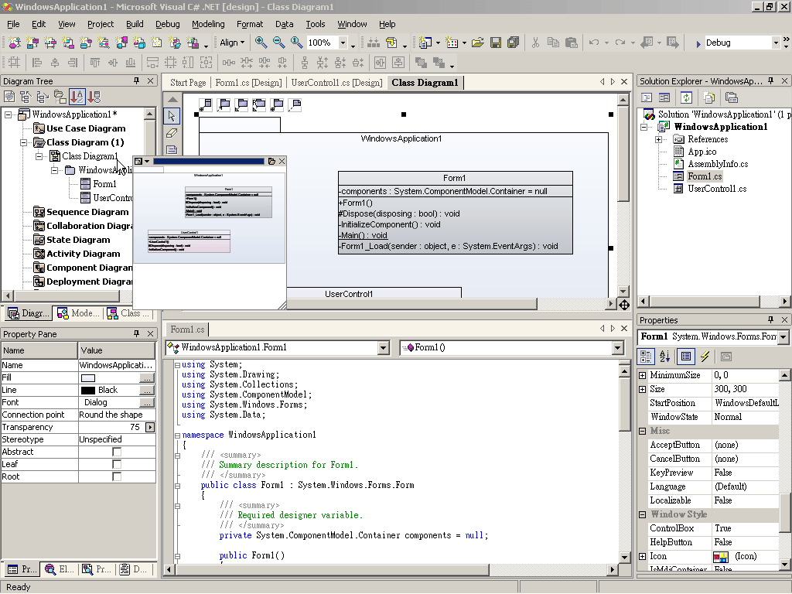792x594 pixels.
Task: Click the first shape icon above the diagram
Action: (x=205, y=105)
